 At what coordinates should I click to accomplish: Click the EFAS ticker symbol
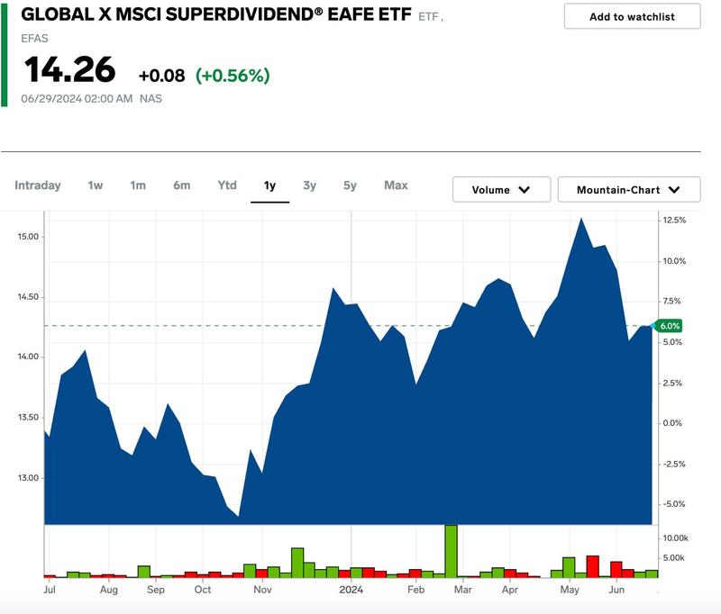point(34,38)
